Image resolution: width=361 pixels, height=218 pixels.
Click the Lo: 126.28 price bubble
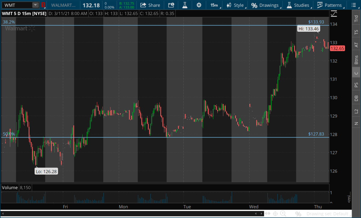46,172
